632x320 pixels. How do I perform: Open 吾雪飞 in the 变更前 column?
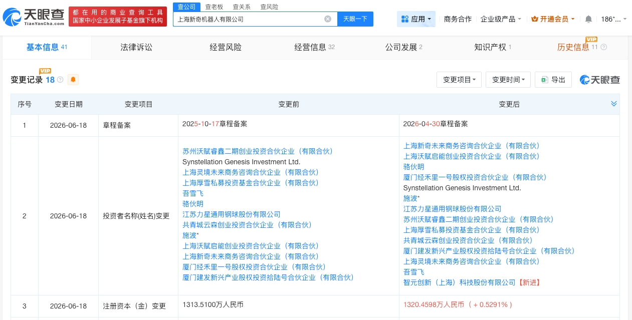coord(193,193)
